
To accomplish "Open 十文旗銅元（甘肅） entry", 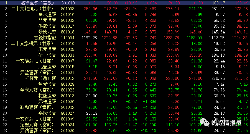I will tap(35, 119).
